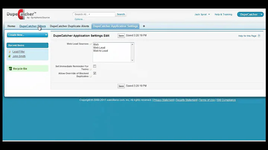Add a new tab with plus icon

tap(144, 26)
